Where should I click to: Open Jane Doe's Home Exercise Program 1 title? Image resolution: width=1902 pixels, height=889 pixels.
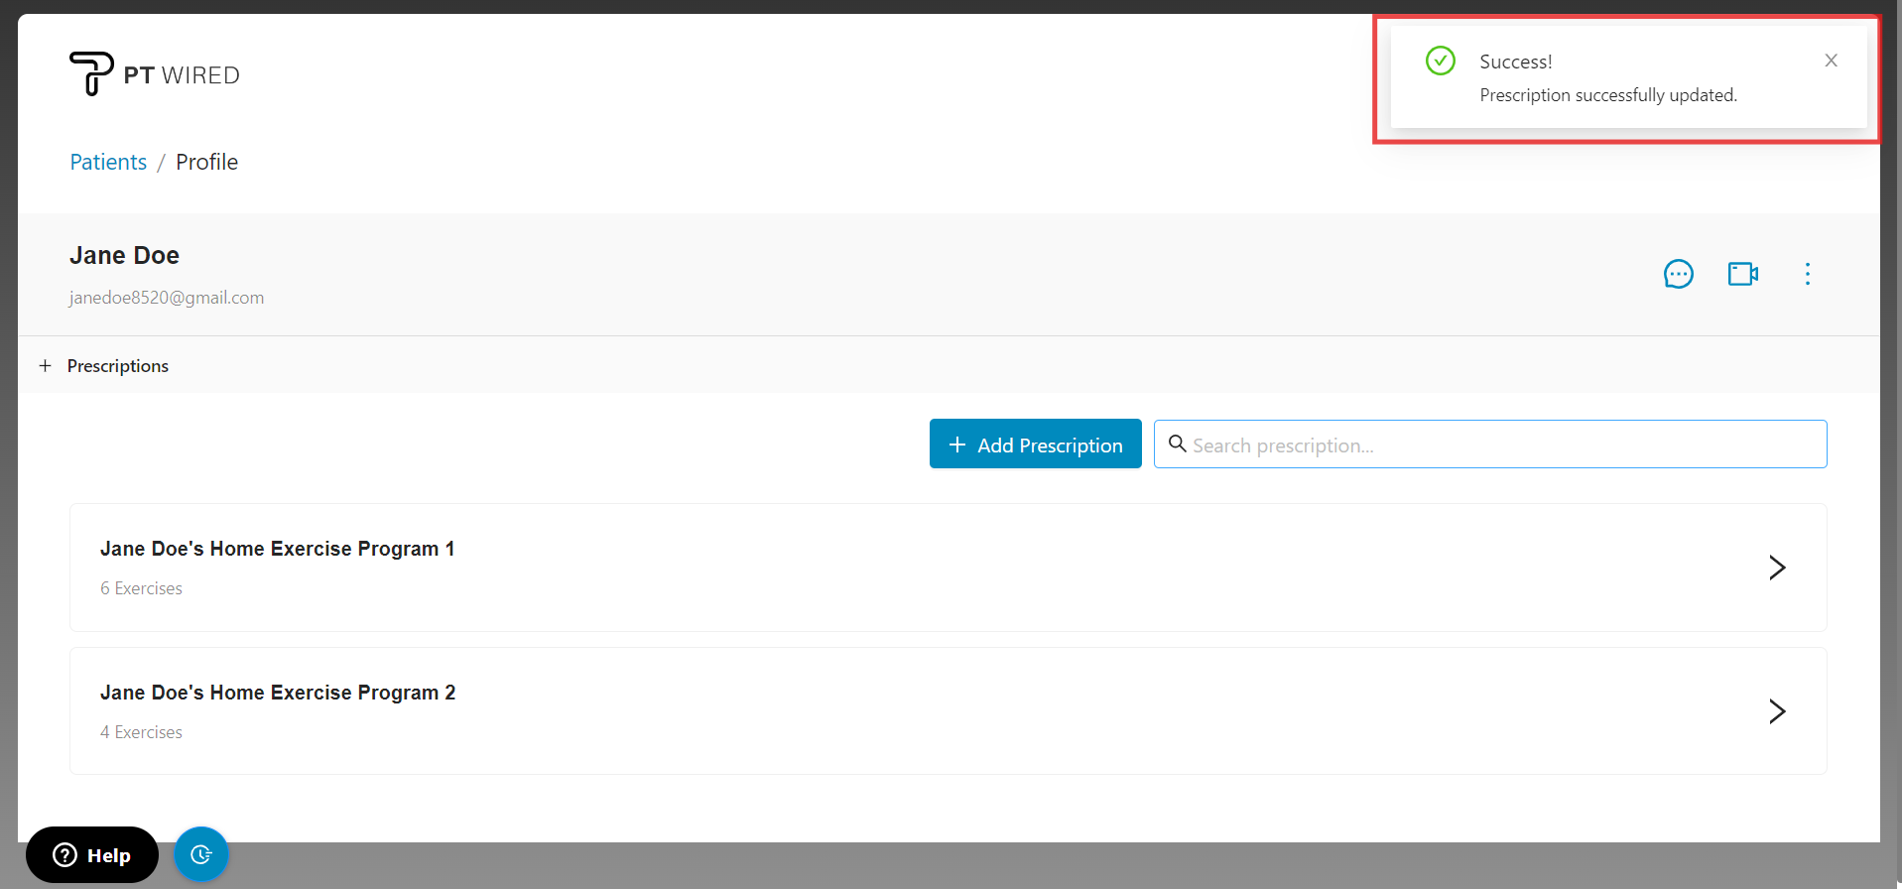(277, 549)
